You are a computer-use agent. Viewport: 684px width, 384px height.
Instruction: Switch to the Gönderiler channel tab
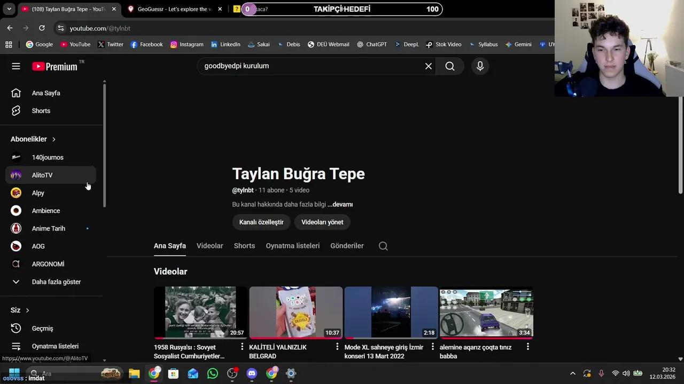coord(347,246)
